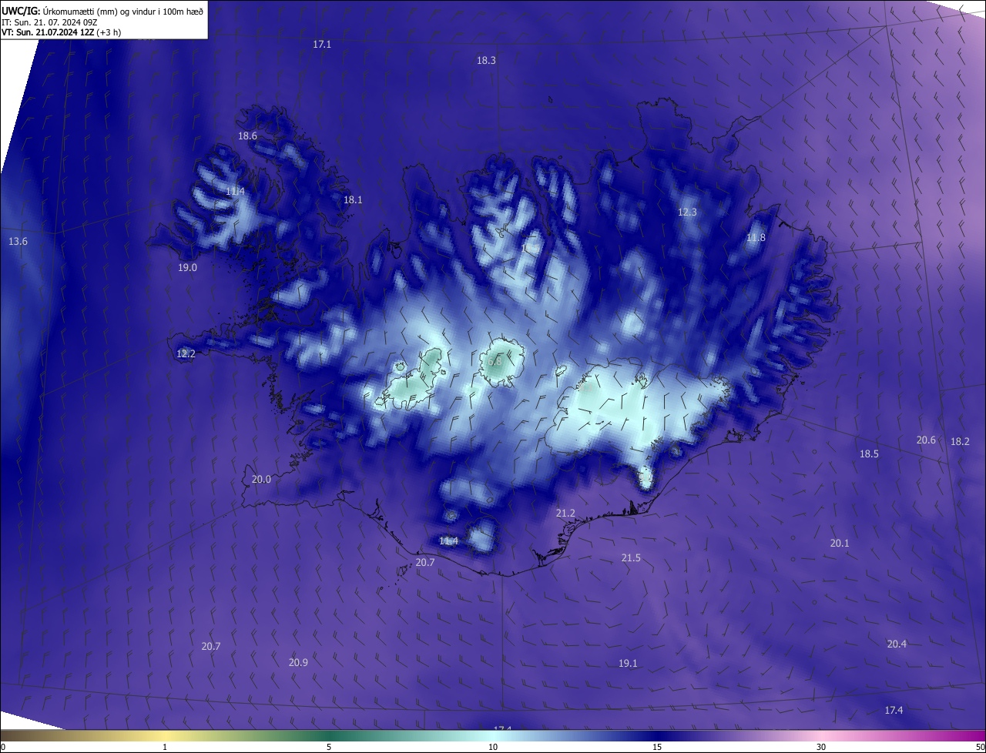Click the 20.0 value label on the map
The image size is (986, 753).
pyautogui.click(x=261, y=480)
